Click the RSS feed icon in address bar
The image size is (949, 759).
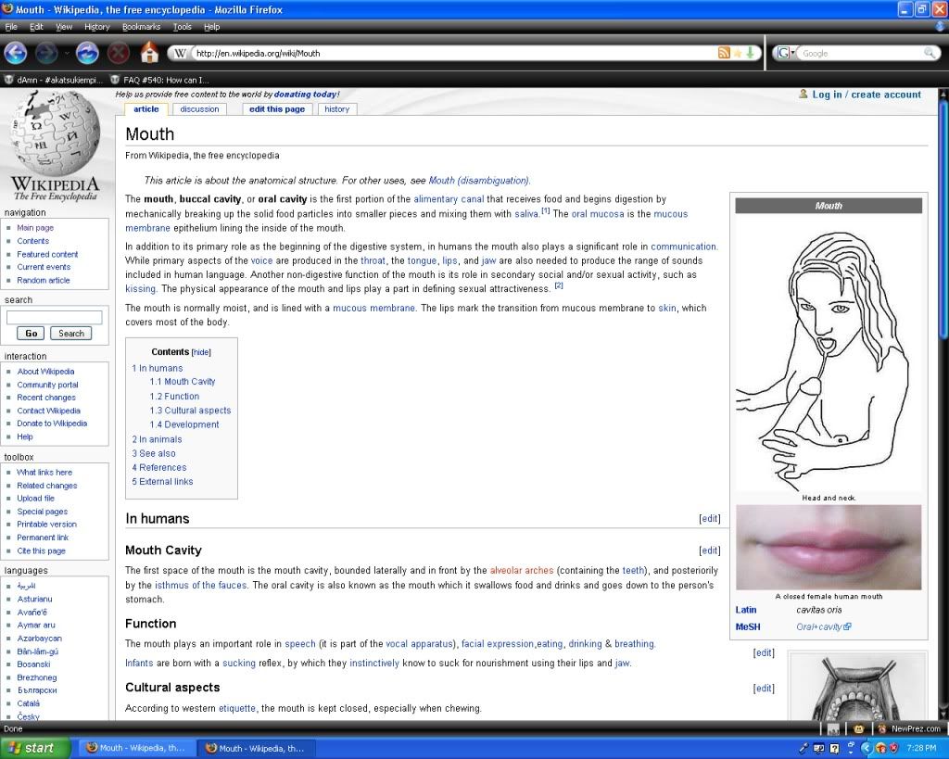724,53
